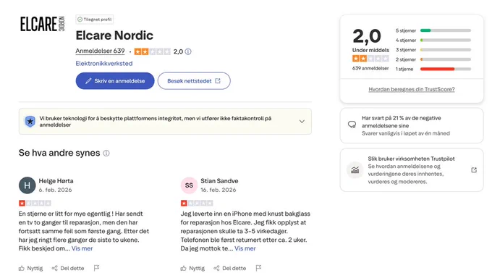Click the Tilegnet profil verified badge

(95, 20)
